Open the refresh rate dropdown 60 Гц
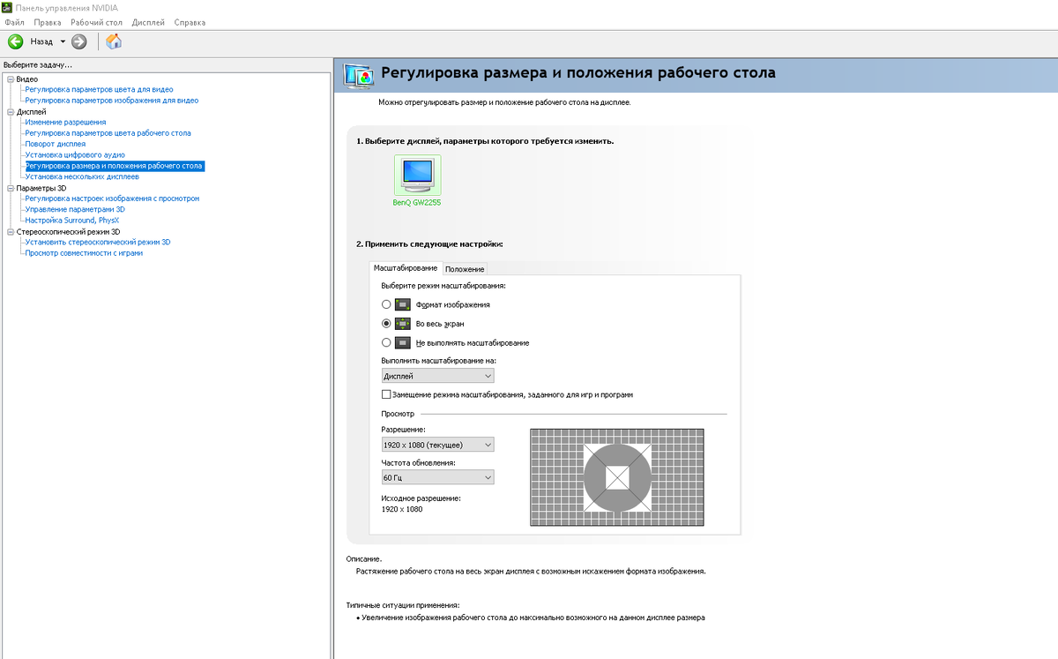Screen dimensions: 1058x659 (437, 477)
